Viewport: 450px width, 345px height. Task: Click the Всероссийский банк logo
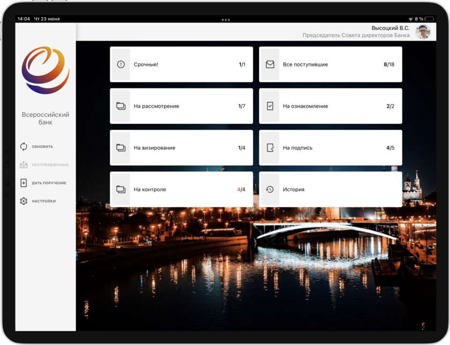point(46,70)
